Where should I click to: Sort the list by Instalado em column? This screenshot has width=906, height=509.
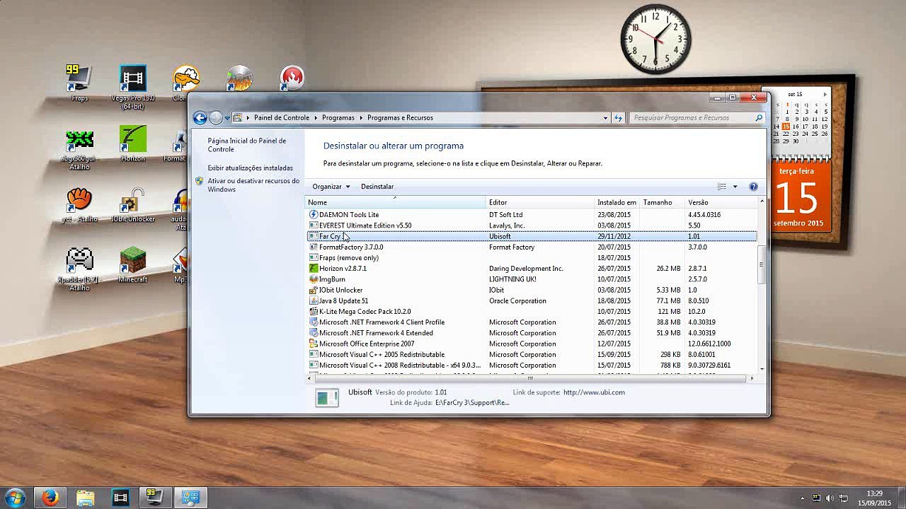coord(617,202)
